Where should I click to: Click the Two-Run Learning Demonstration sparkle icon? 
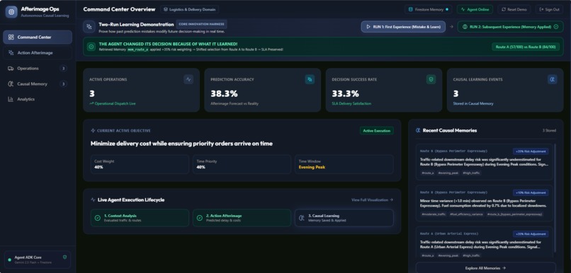89,27
